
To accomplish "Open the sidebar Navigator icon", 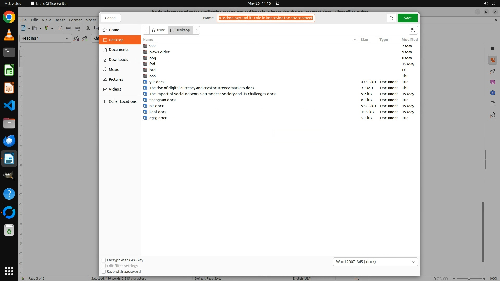I will click(492, 93).
